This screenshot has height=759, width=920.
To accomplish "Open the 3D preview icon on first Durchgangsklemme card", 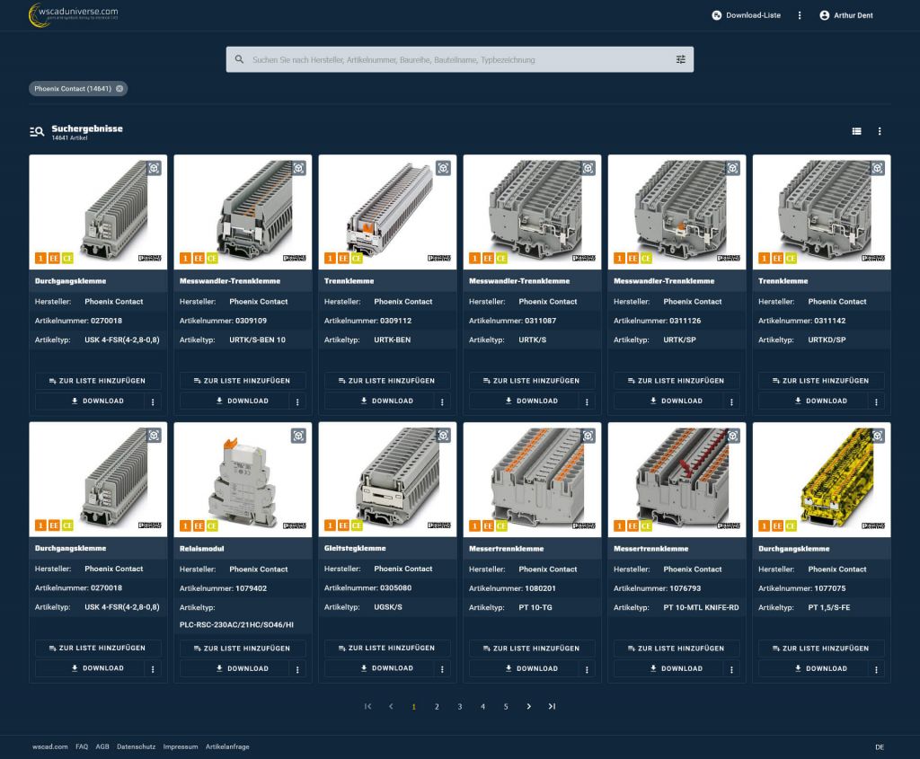I will tap(153, 168).
